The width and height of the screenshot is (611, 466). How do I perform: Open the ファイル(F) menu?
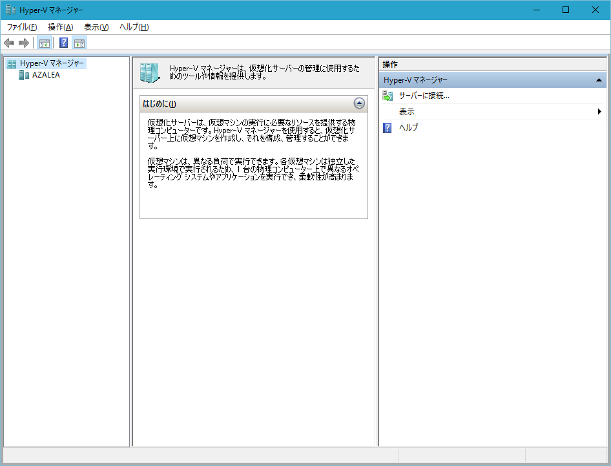(22, 27)
